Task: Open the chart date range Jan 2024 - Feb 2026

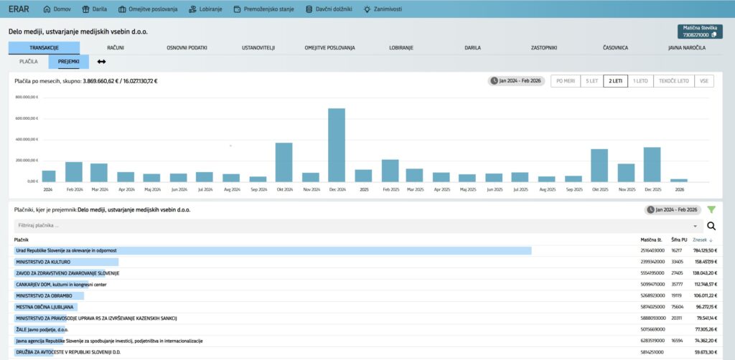Action: [517, 81]
